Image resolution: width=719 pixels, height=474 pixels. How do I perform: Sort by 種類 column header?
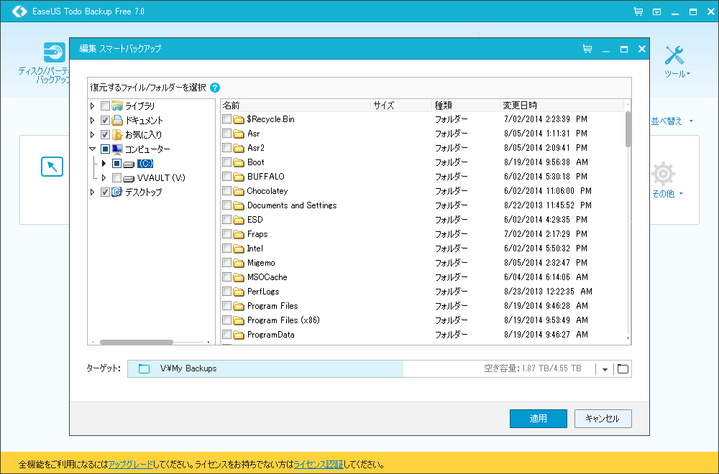coord(466,106)
